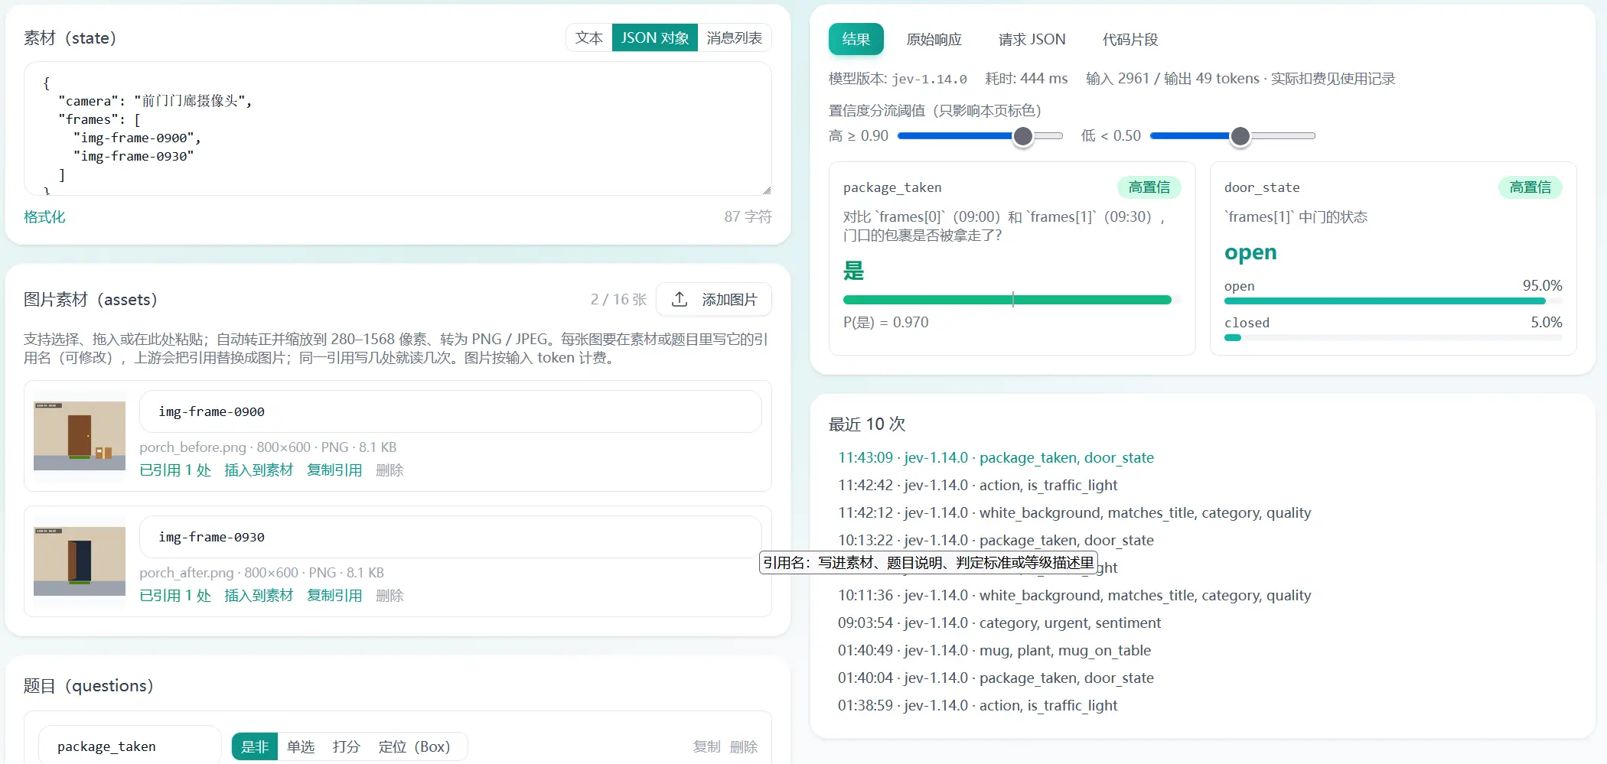Click 已引用 1 处 for img-frame-0900
Screen dimensions: 1607x764
(x=175, y=470)
